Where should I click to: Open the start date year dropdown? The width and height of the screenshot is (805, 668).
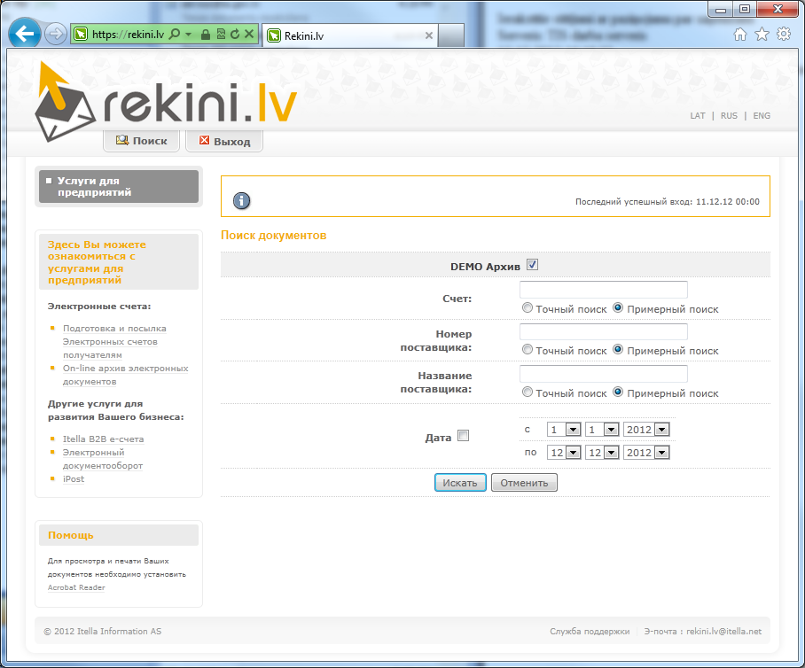tap(646, 430)
